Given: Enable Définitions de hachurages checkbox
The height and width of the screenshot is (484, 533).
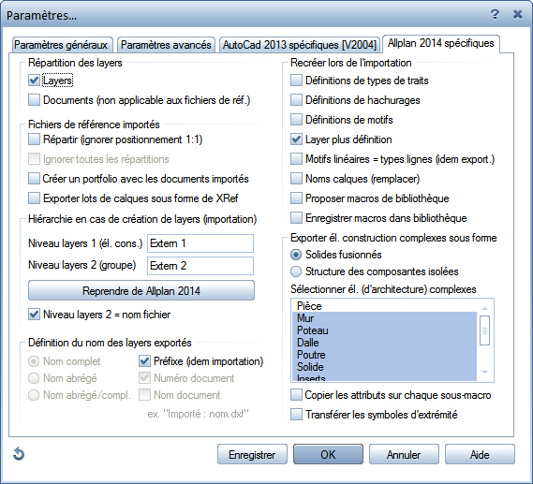Looking at the screenshot, I should click(x=296, y=100).
